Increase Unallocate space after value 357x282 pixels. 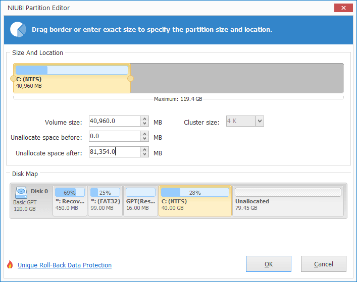click(x=144, y=149)
